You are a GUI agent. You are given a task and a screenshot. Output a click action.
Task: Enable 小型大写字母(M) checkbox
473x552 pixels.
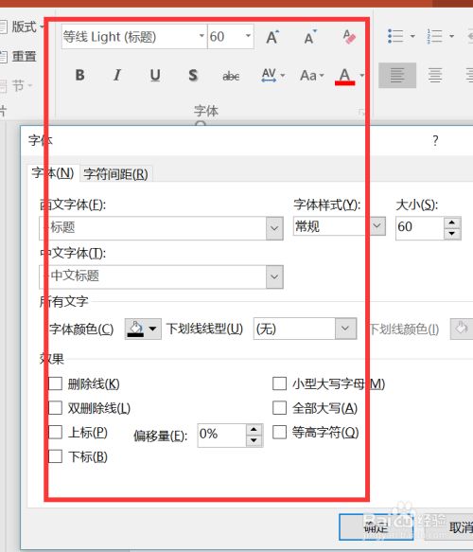(x=280, y=383)
